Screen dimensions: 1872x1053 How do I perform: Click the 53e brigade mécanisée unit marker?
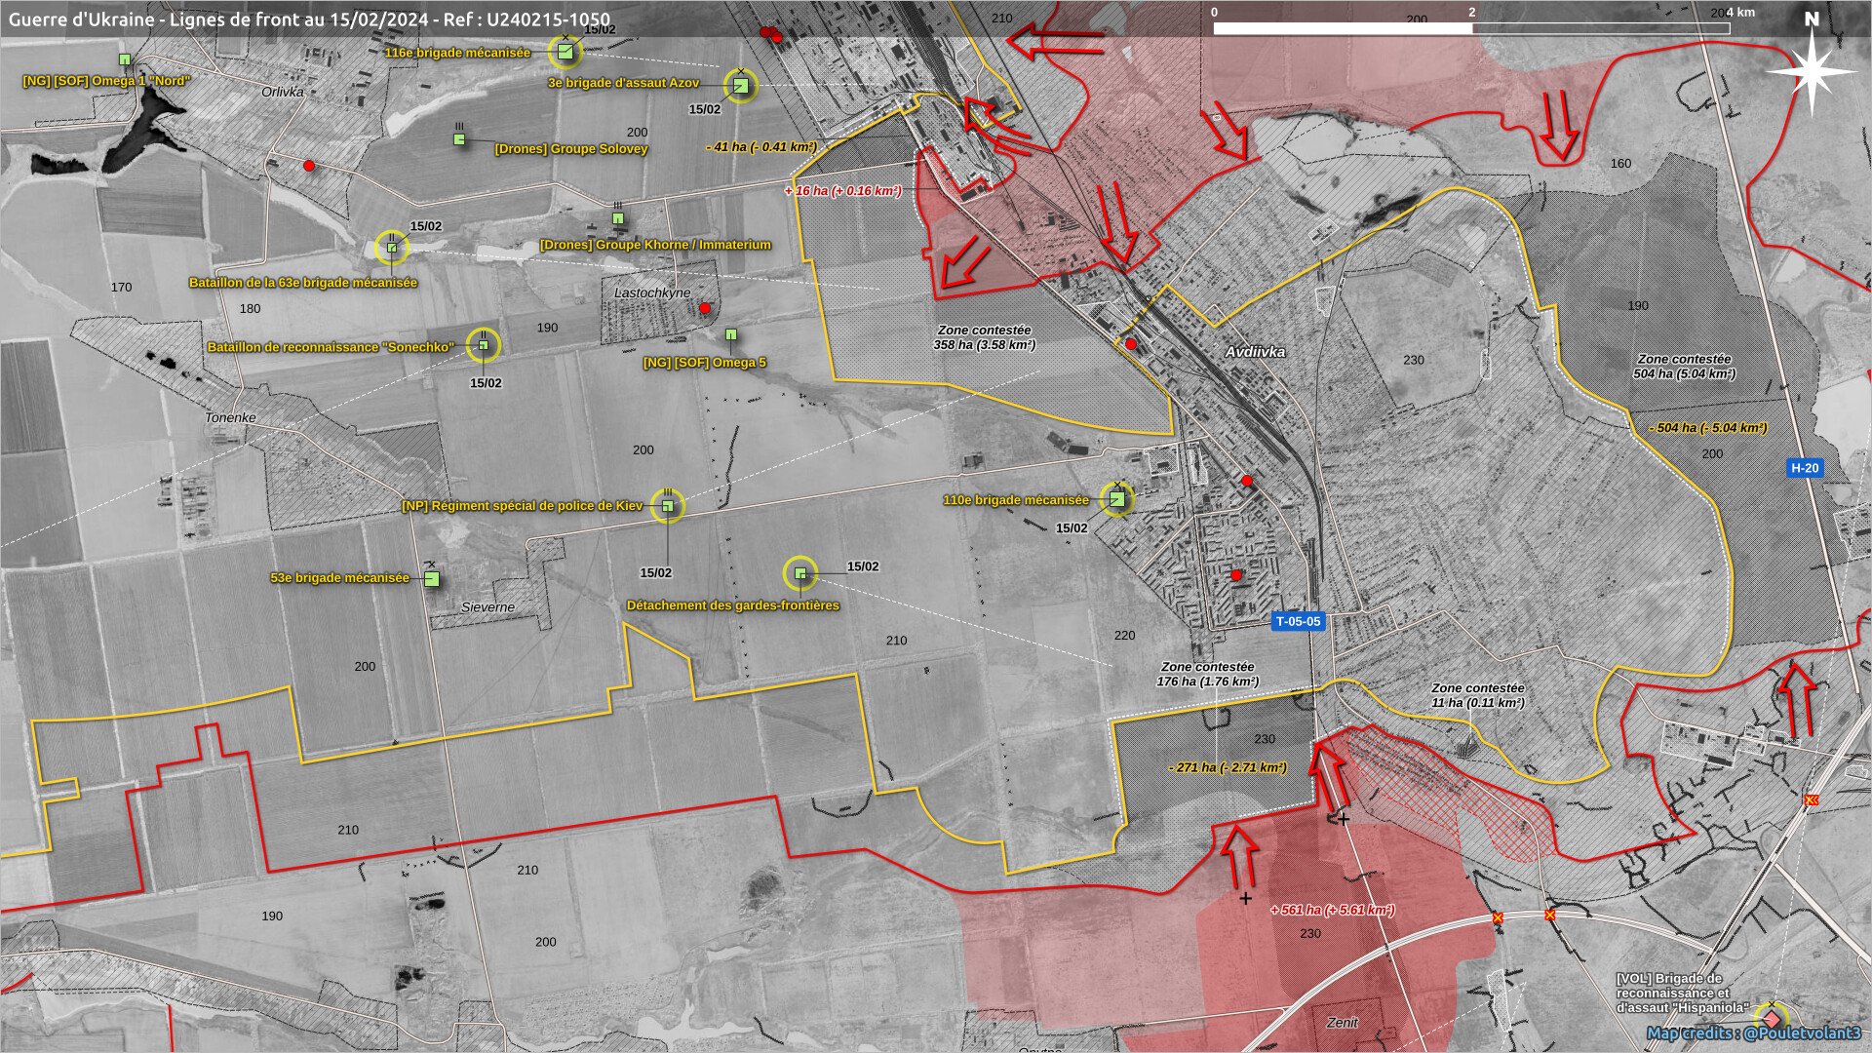[x=432, y=579]
